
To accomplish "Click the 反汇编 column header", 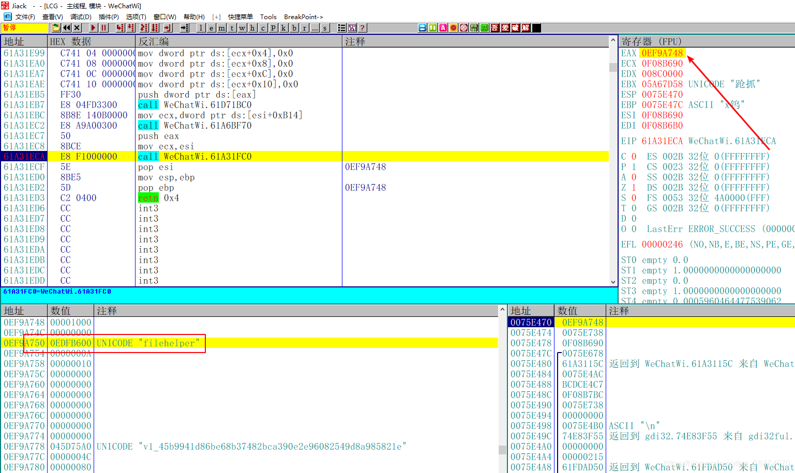I will [x=238, y=41].
